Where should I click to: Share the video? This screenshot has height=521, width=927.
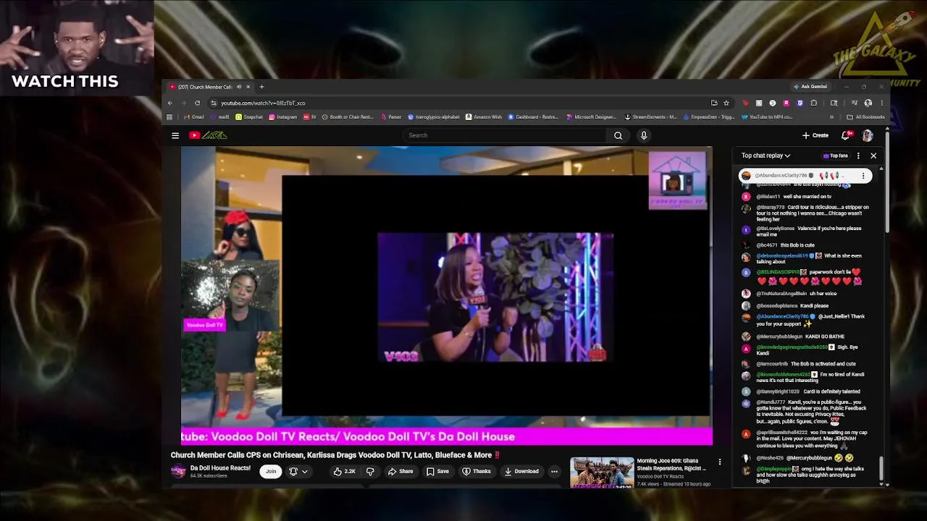point(400,472)
